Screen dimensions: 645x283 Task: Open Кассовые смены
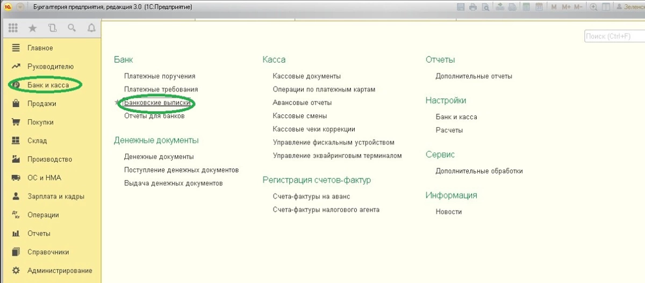pos(299,115)
